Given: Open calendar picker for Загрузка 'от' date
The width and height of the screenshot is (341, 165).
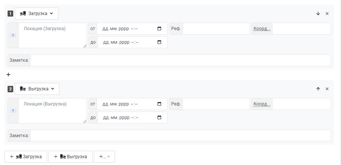Looking at the screenshot, I should (159, 29).
